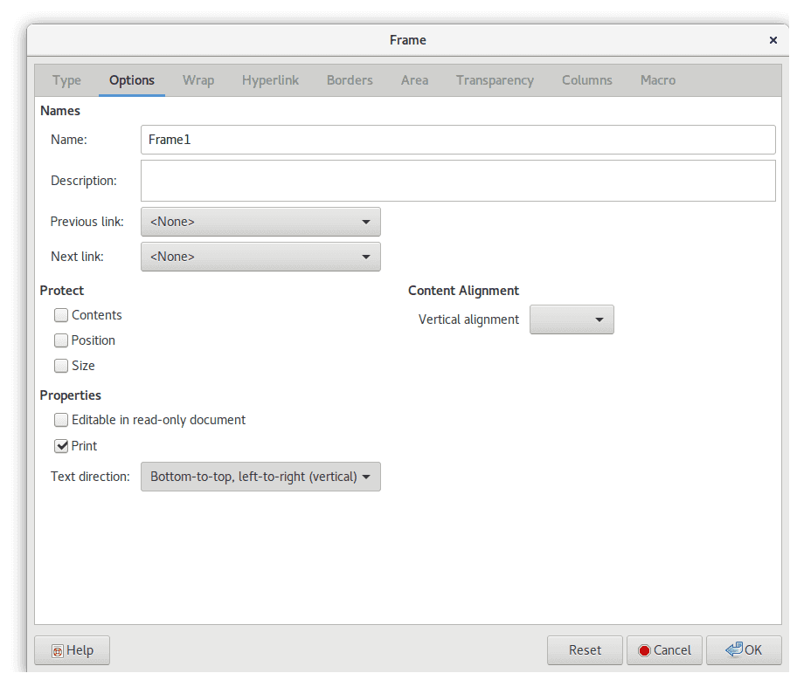Screen dimensions: 797x680
Task: Uncheck the Print property
Action: point(61,445)
